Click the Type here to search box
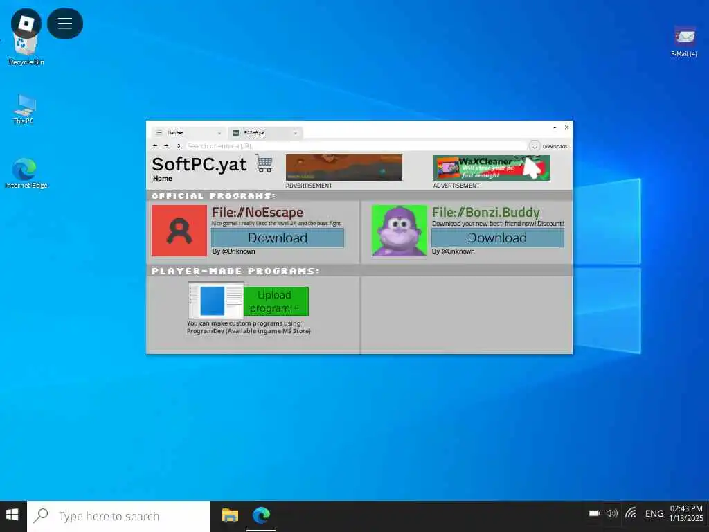The height and width of the screenshot is (532, 709). [x=119, y=516]
